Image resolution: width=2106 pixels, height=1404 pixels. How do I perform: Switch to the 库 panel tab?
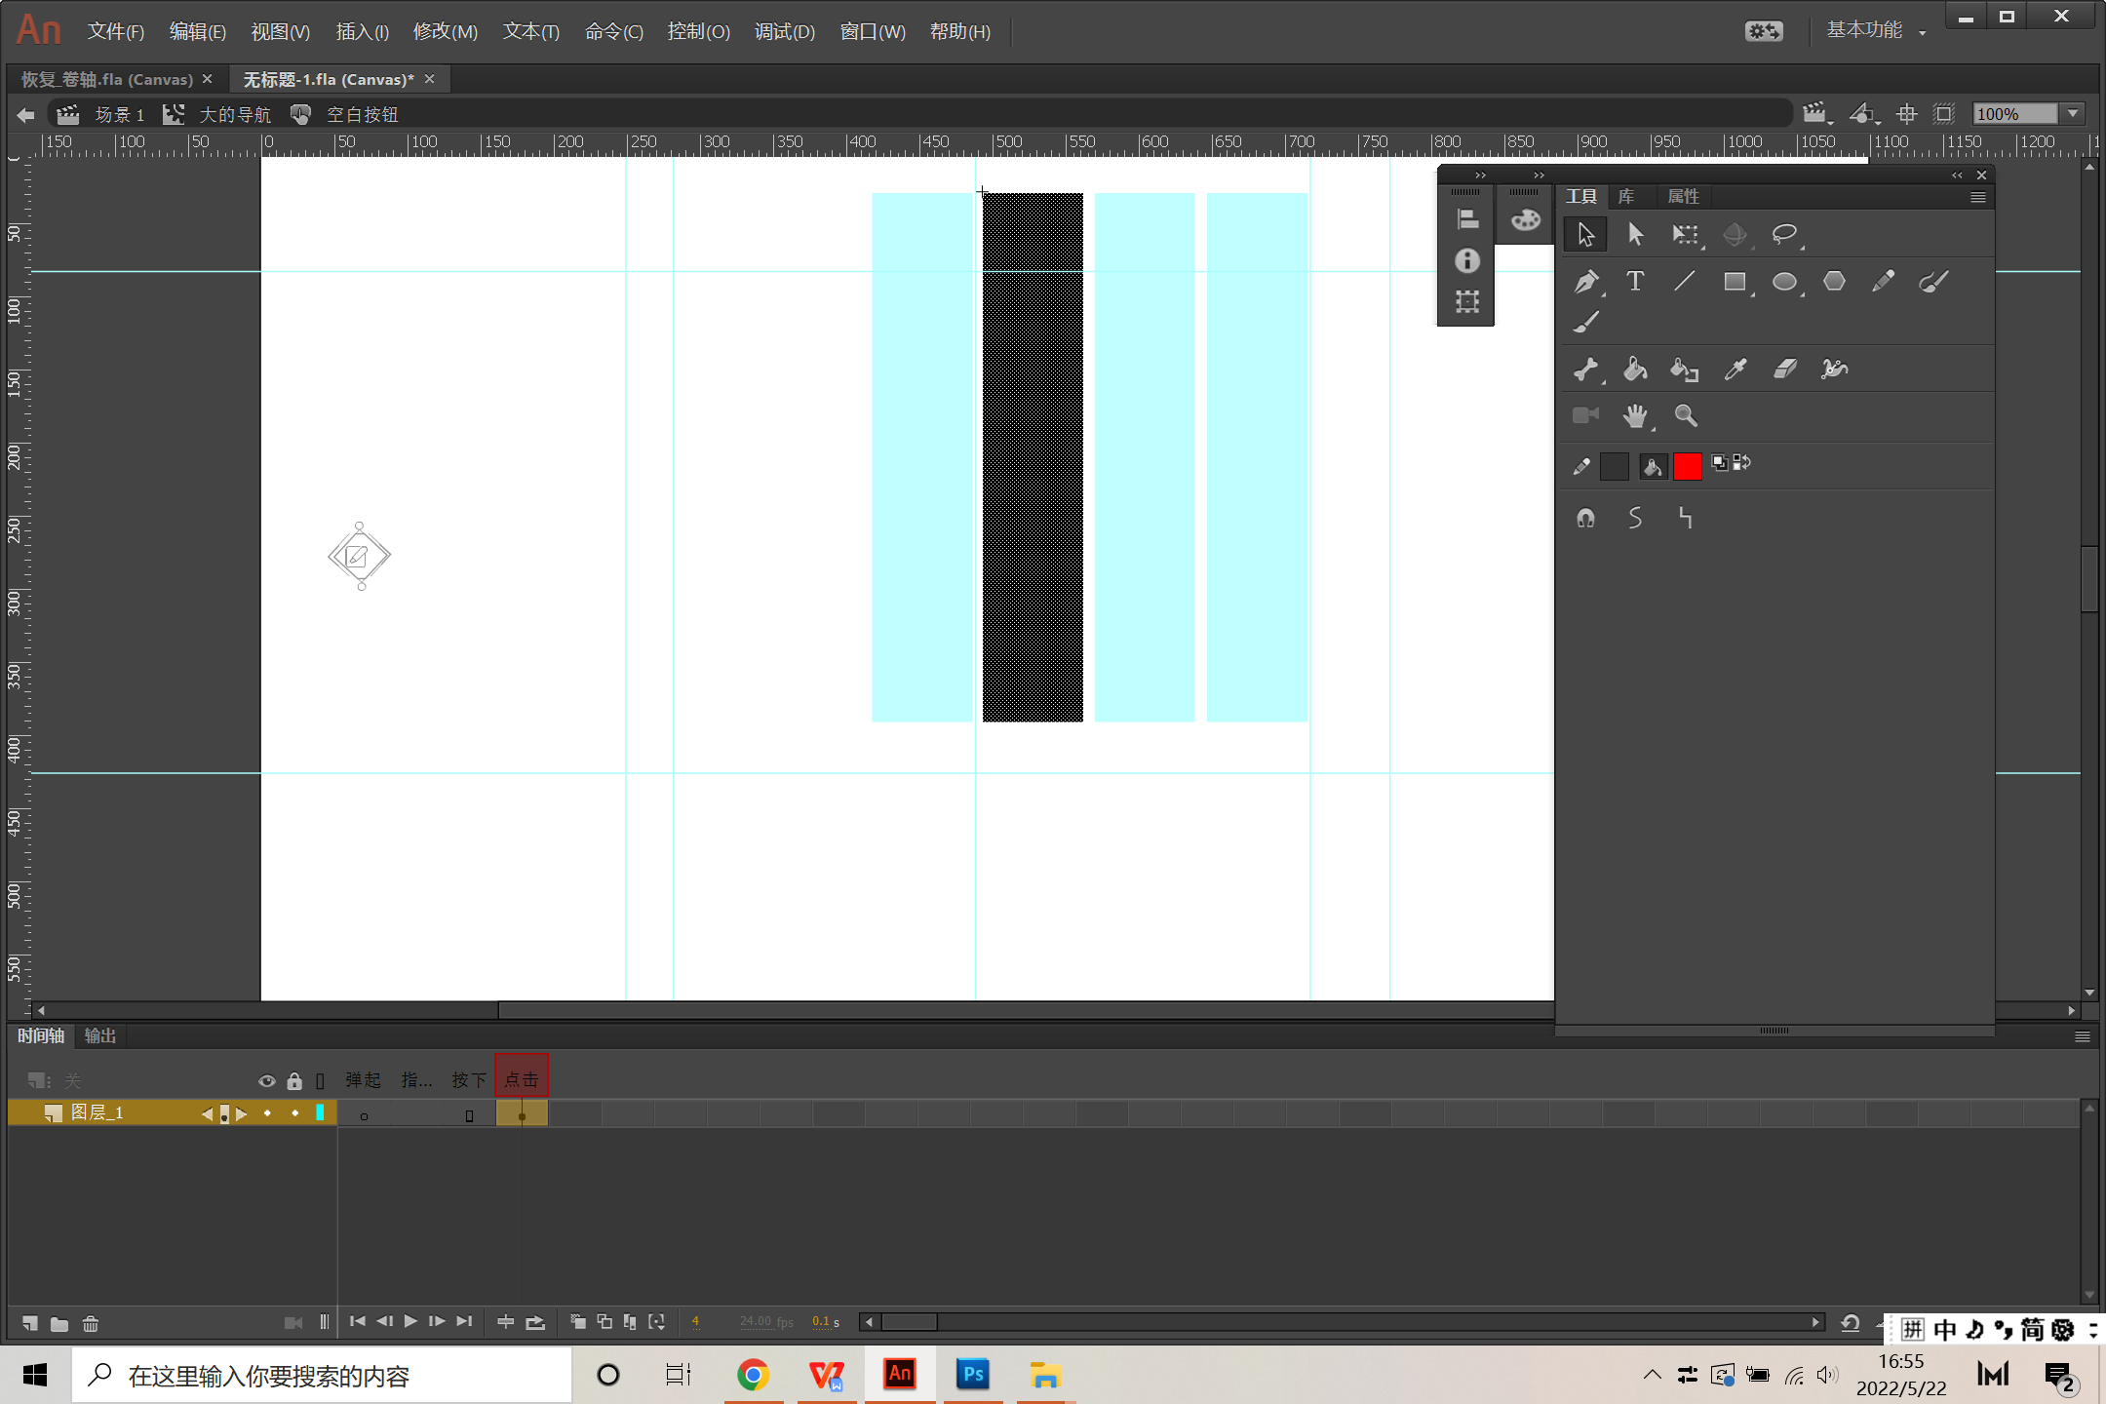pos(1625,197)
